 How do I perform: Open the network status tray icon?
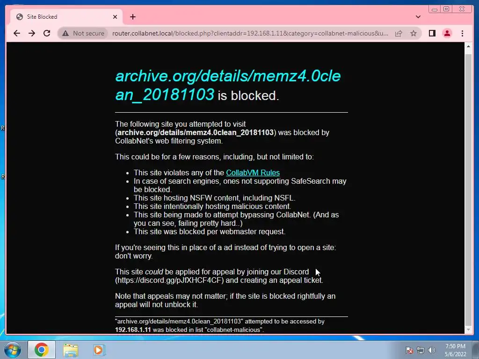421,350
